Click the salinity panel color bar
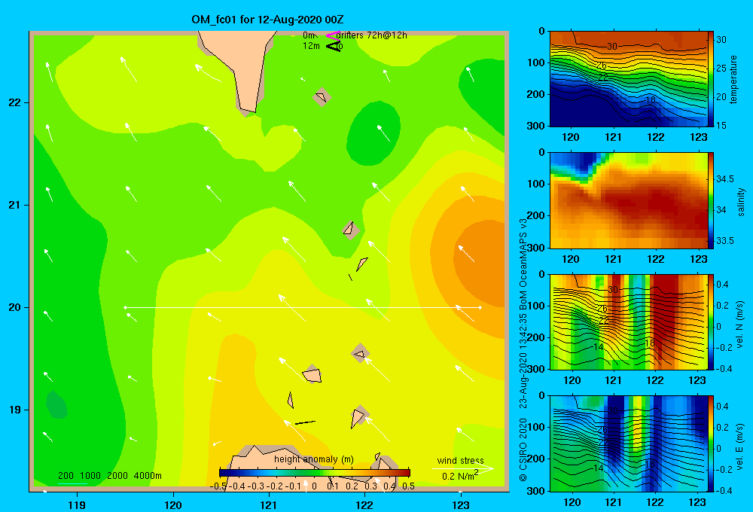This screenshot has width=753, height=512. pos(710,200)
